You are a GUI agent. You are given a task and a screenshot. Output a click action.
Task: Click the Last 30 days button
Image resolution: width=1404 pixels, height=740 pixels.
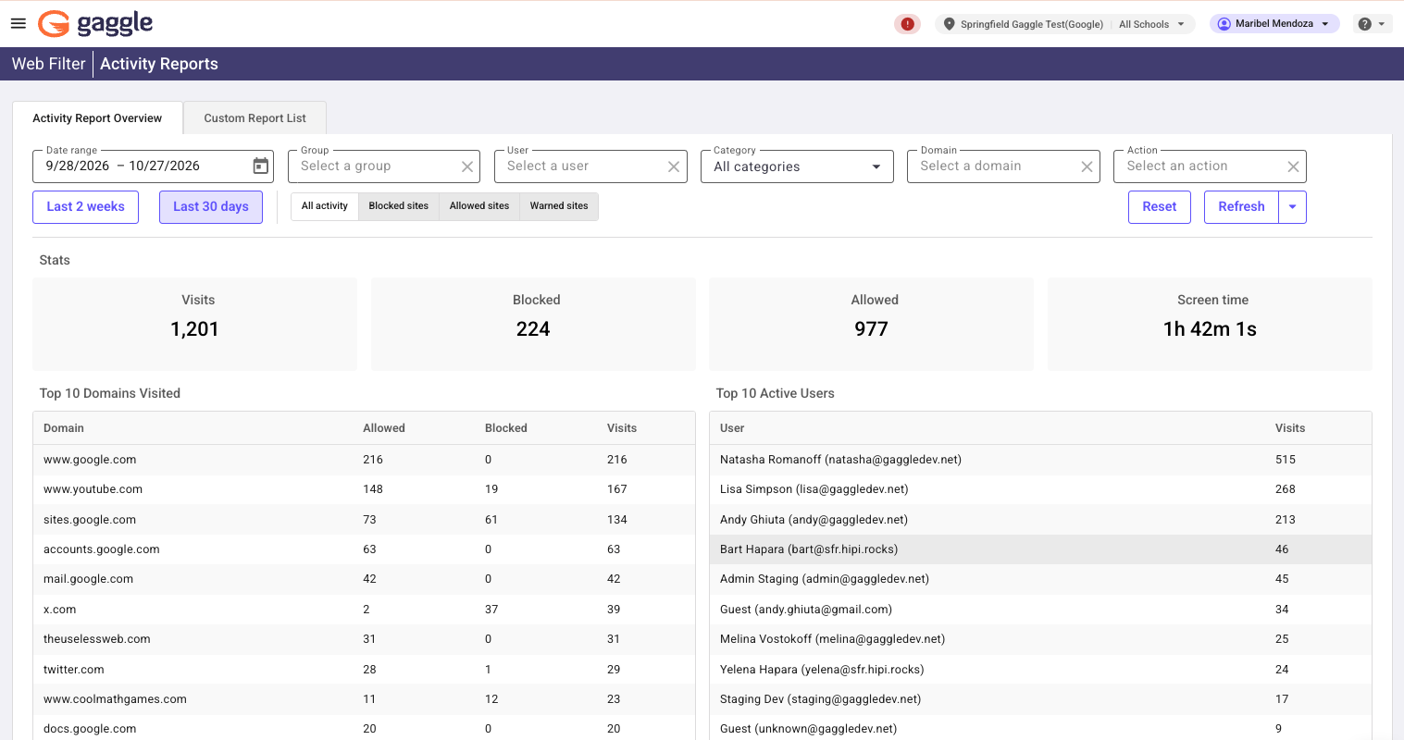tap(211, 207)
